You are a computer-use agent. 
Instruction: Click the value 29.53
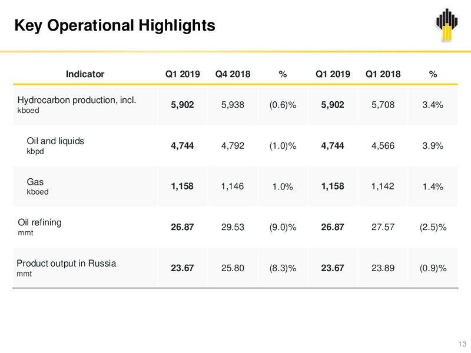pos(233,227)
